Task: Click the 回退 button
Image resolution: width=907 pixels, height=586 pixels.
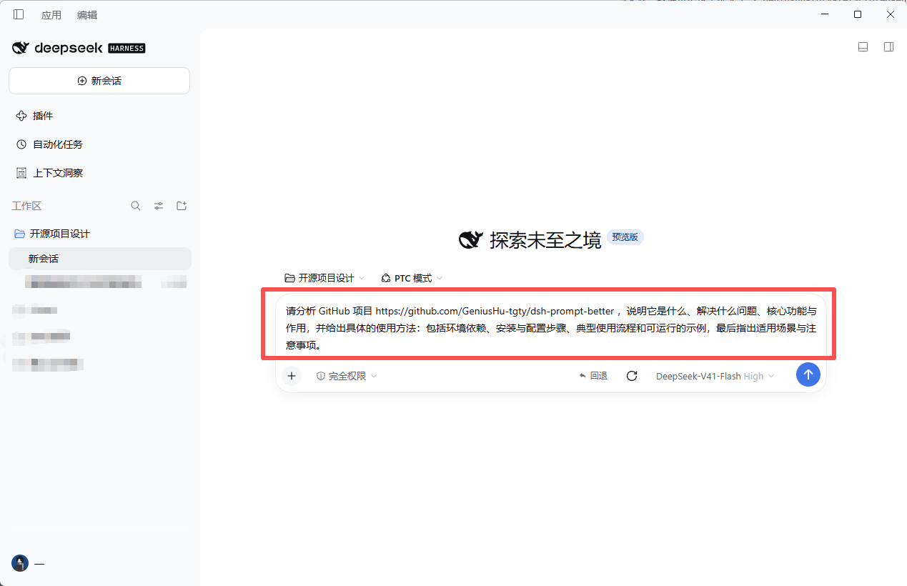Action: pyautogui.click(x=593, y=376)
